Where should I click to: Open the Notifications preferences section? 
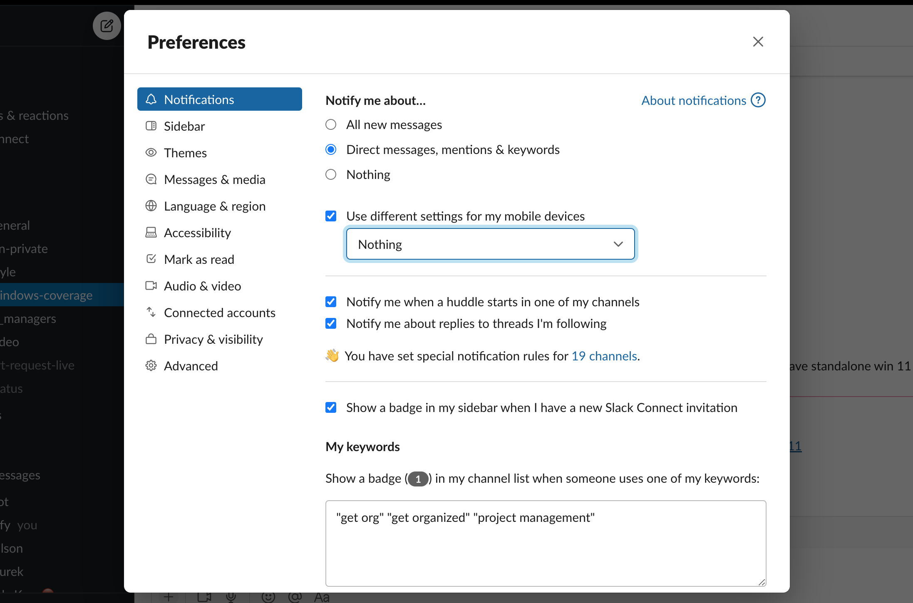coord(199,99)
